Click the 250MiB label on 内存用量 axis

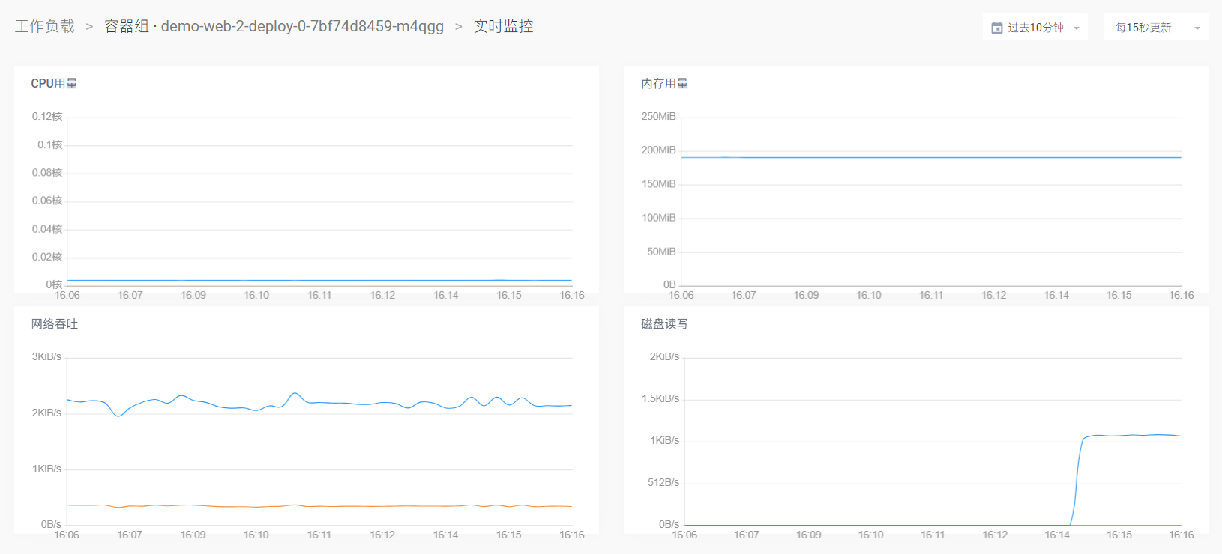[658, 117]
